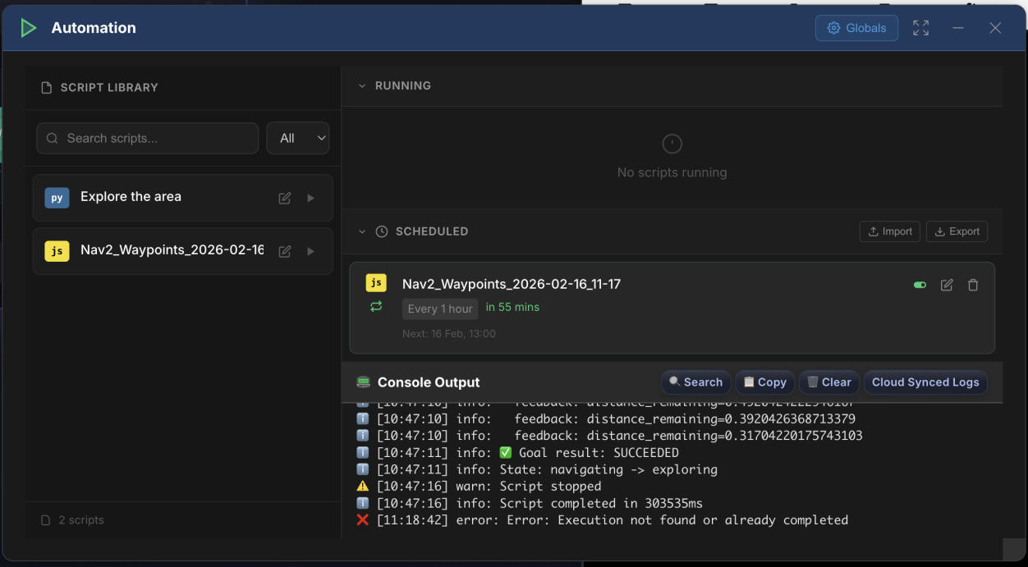Open the All scripts filter dropdown

pos(297,138)
